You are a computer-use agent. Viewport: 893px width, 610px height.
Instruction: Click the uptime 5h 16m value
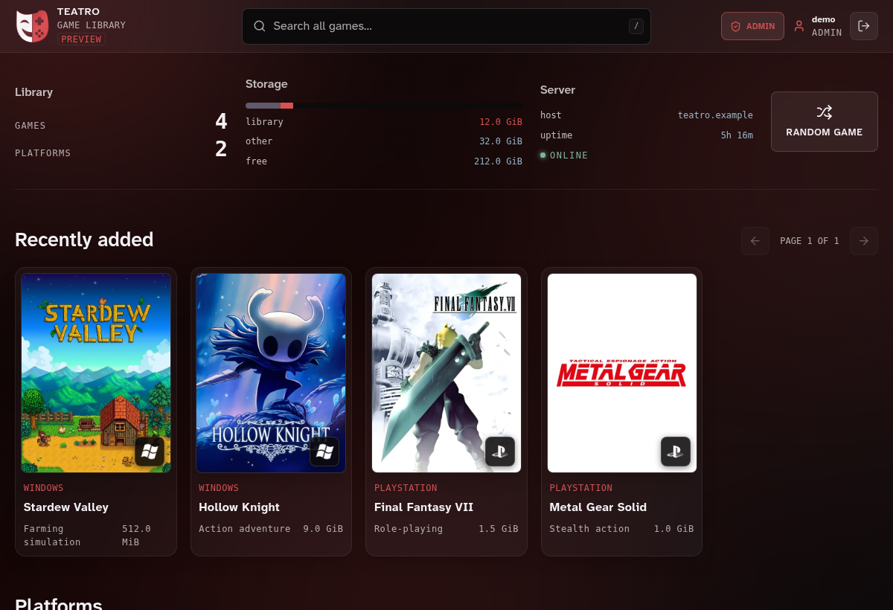coord(737,135)
